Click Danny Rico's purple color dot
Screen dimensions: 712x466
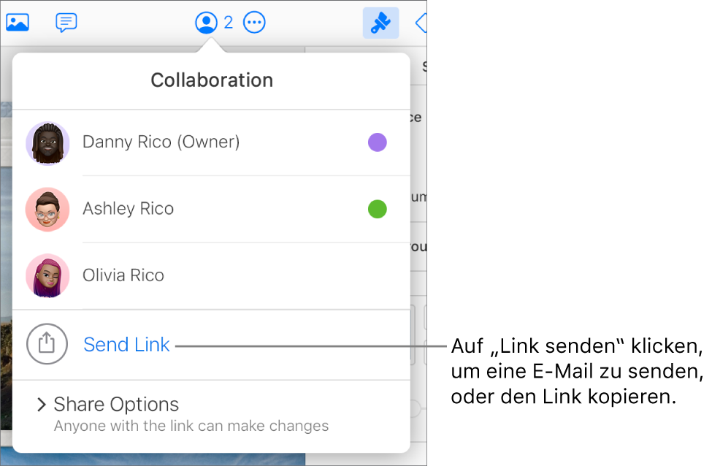(378, 142)
